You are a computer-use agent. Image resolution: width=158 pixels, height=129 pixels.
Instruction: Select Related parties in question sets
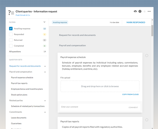tap(16, 100)
